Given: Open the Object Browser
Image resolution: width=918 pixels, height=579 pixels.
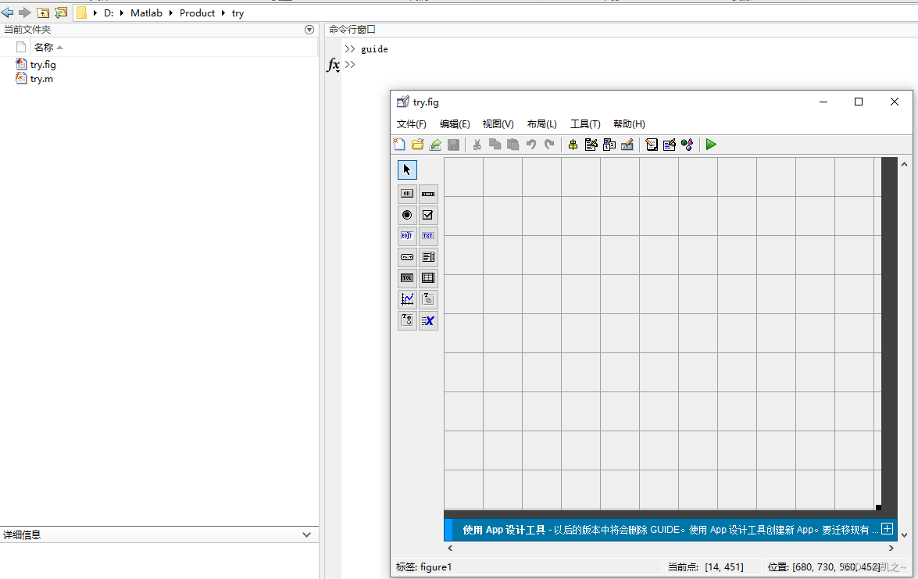Looking at the screenshot, I should click(x=688, y=145).
